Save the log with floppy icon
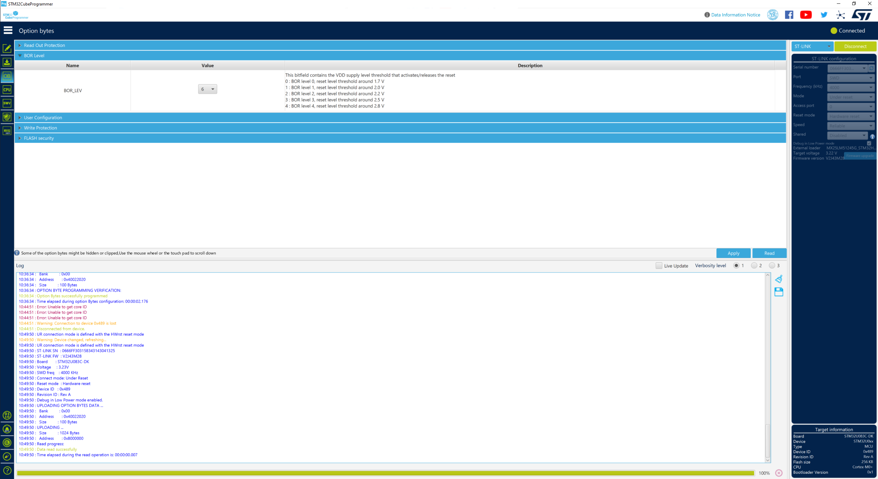Image resolution: width=878 pixels, height=479 pixels. pyautogui.click(x=779, y=292)
